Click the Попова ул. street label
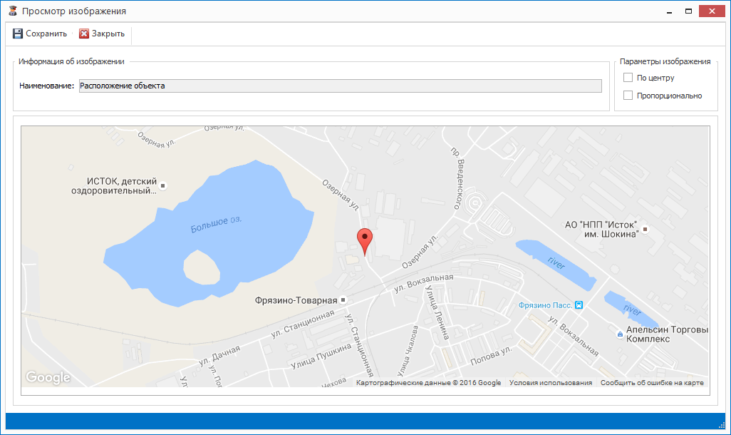Screen dimensions: 731x435 point(491,356)
